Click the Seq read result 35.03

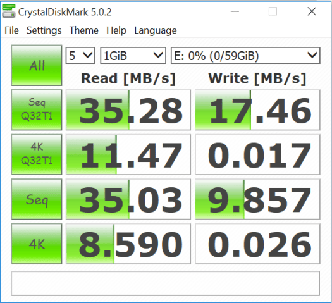[128, 199]
